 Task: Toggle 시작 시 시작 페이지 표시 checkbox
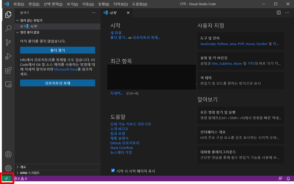[x=113, y=171]
